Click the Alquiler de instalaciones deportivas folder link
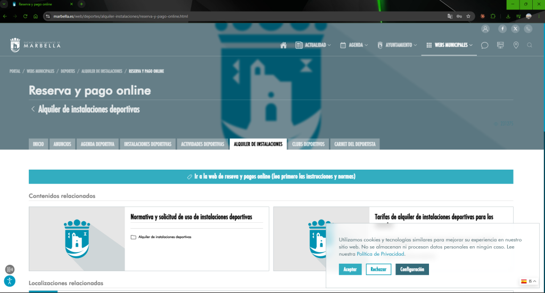The height and width of the screenshot is (293, 545). point(164,237)
